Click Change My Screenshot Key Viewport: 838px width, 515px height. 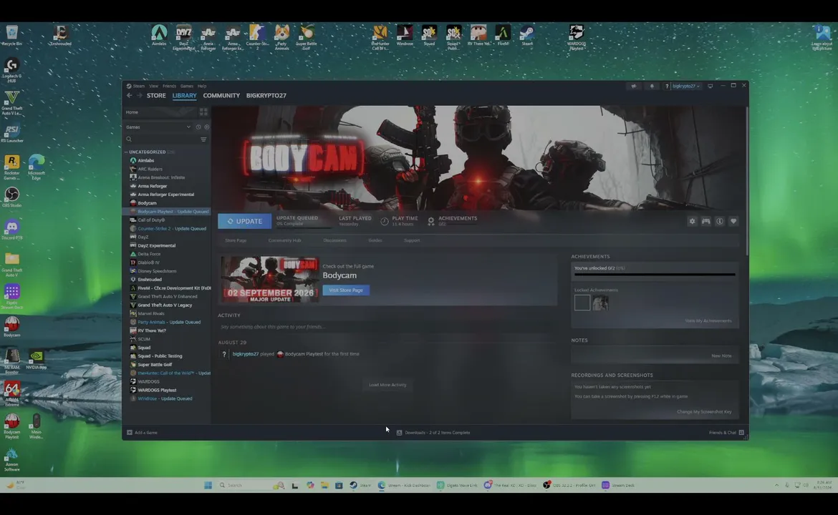coord(704,412)
